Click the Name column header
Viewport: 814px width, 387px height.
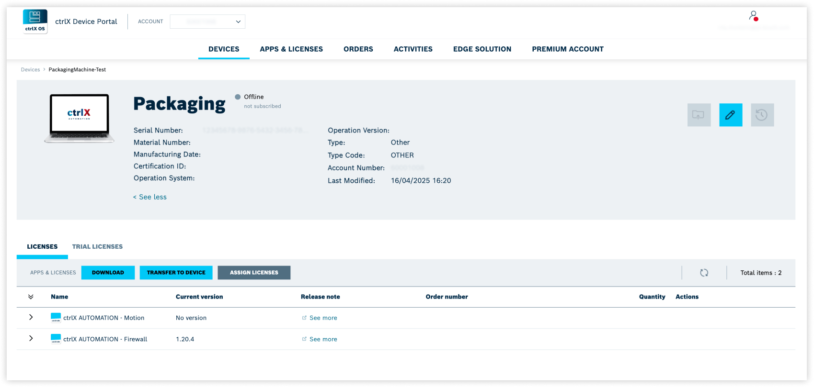59,297
